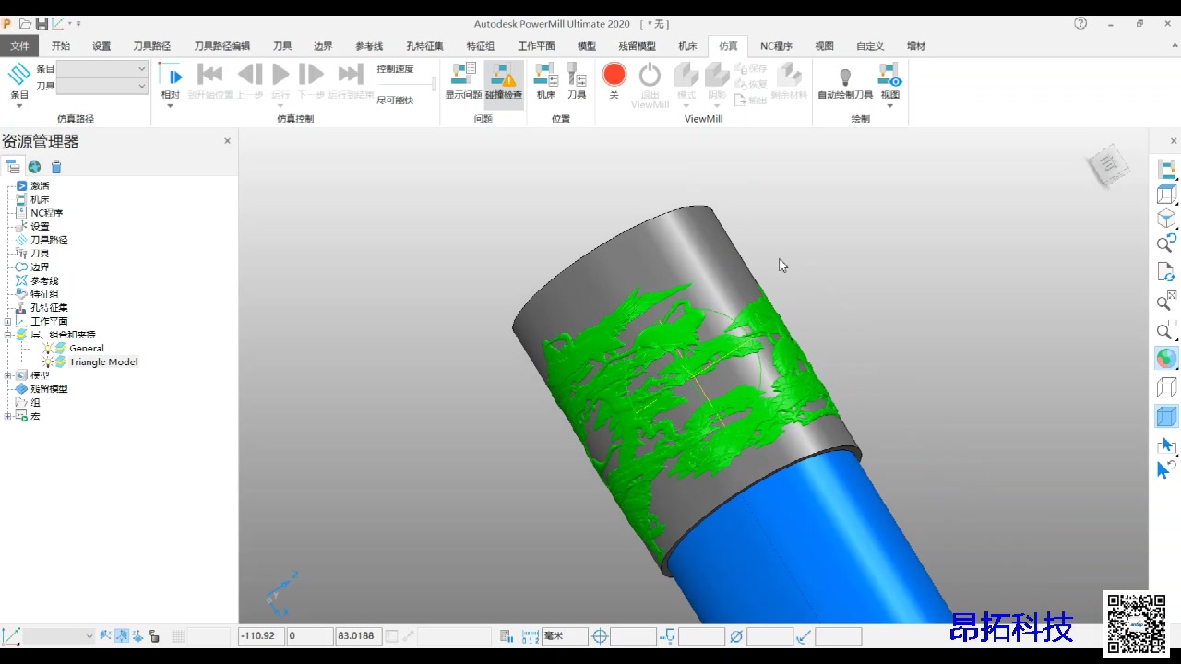Select 参考线 item in explorer tree

(x=44, y=280)
